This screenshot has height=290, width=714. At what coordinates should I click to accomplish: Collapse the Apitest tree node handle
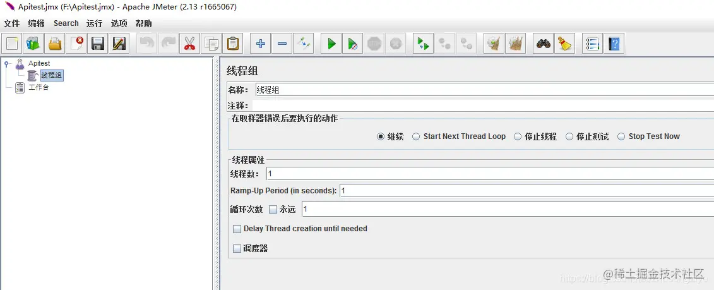[x=6, y=63]
